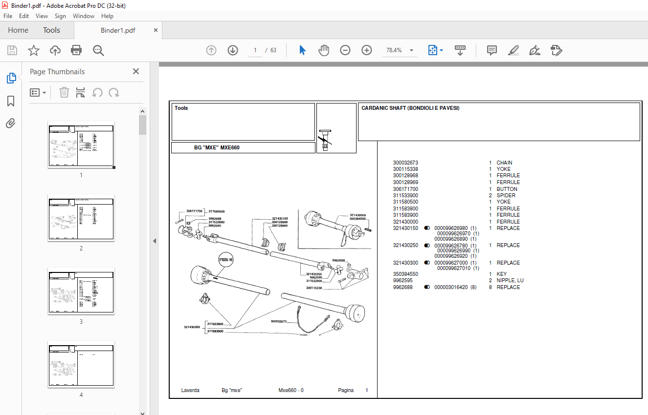Click the insert page break icon
This screenshot has width=648, height=415.
point(81,92)
